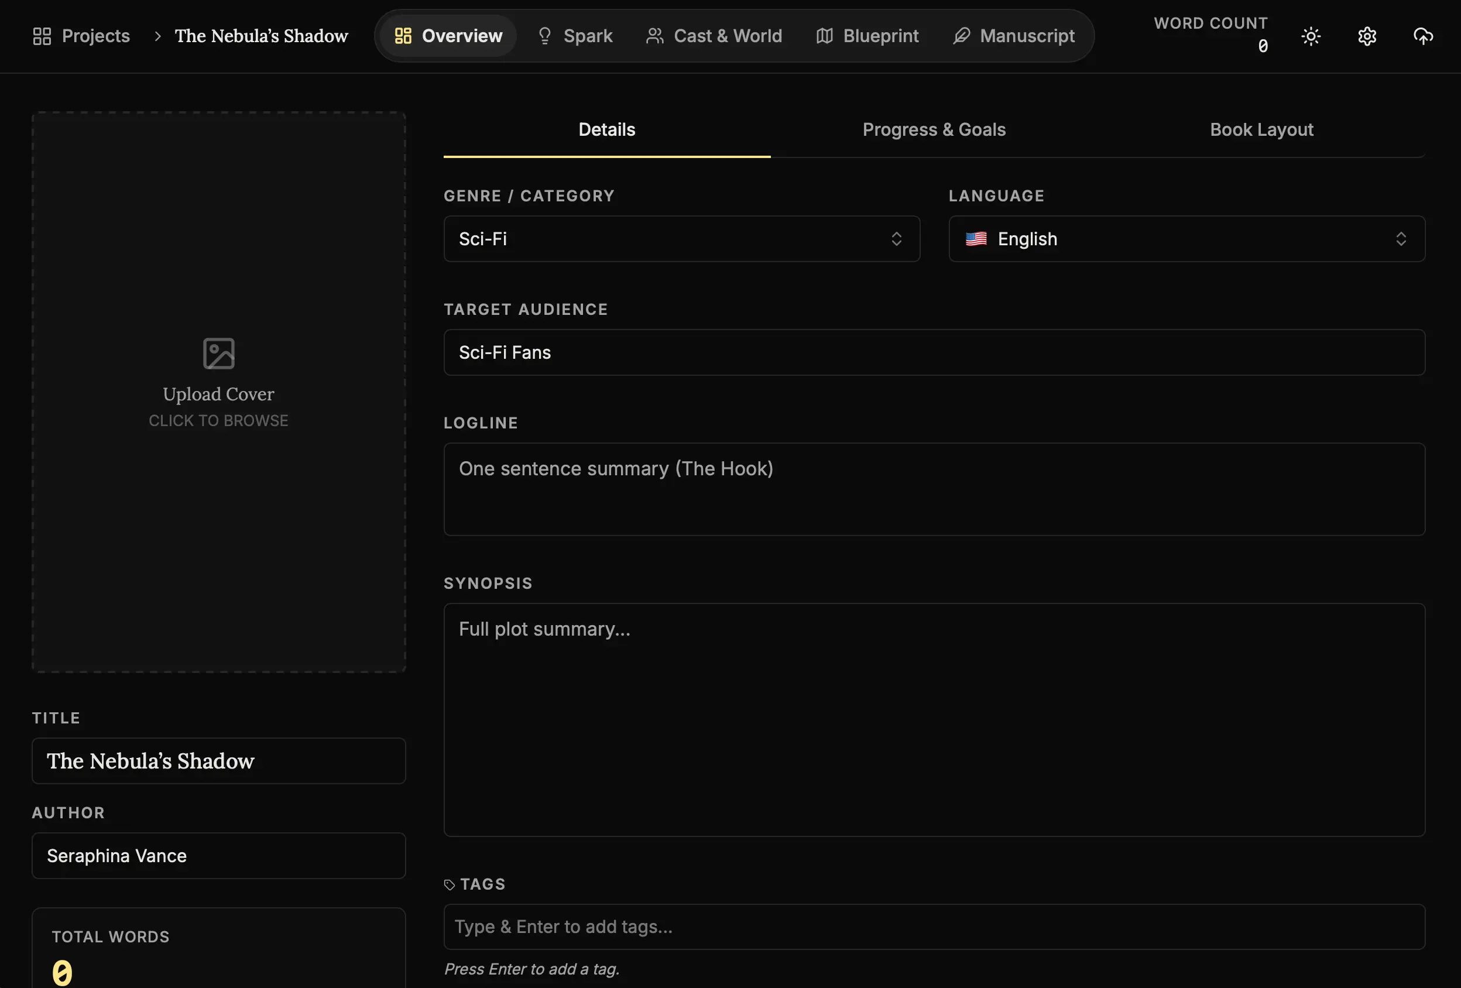The width and height of the screenshot is (1461, 988).
Task: Click the Spark lightbulb icon
Action: pyautogui.click(x=544, y=36)
